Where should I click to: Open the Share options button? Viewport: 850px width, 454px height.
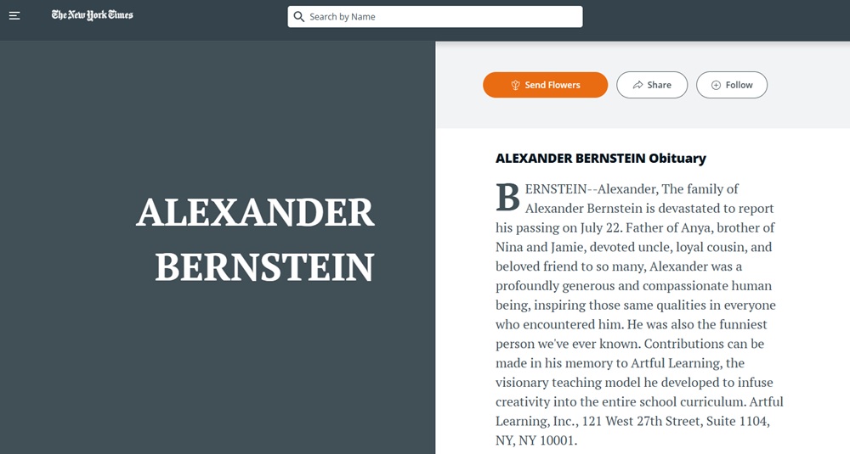click(652, 85)
